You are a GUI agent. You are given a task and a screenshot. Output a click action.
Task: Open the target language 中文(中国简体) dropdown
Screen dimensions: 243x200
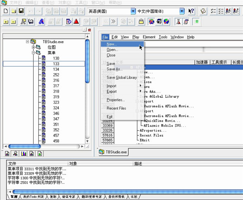(x=182, y=11)
